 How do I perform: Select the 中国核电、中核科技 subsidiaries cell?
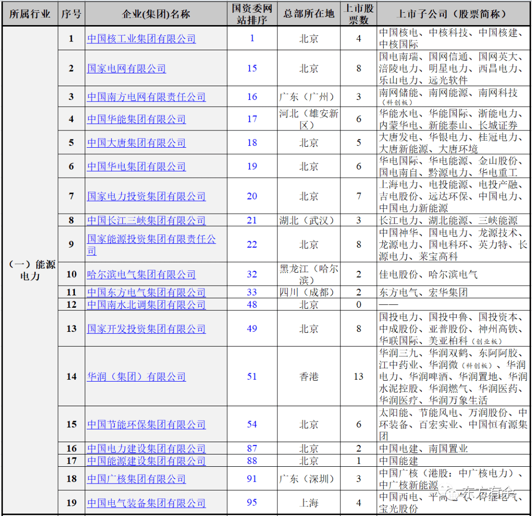point(453,38)
